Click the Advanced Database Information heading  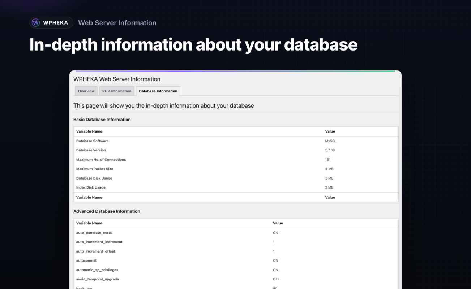[107, 211]
